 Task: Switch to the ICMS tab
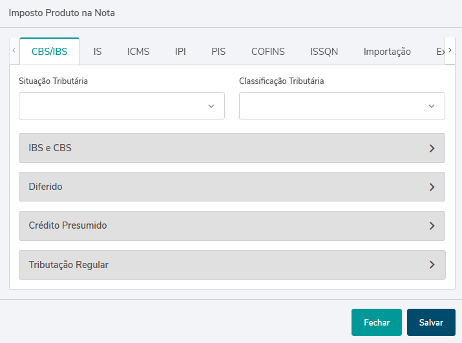coord(138,52)
